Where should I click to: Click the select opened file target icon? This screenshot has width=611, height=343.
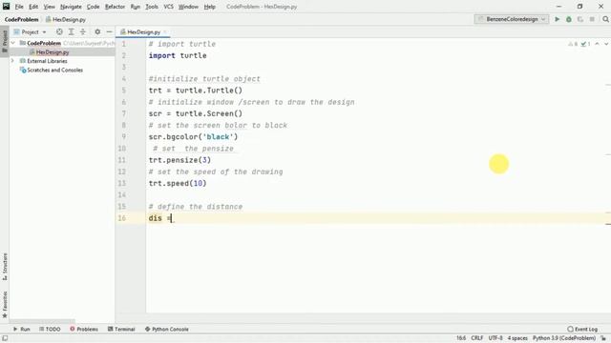pos(59,31)
